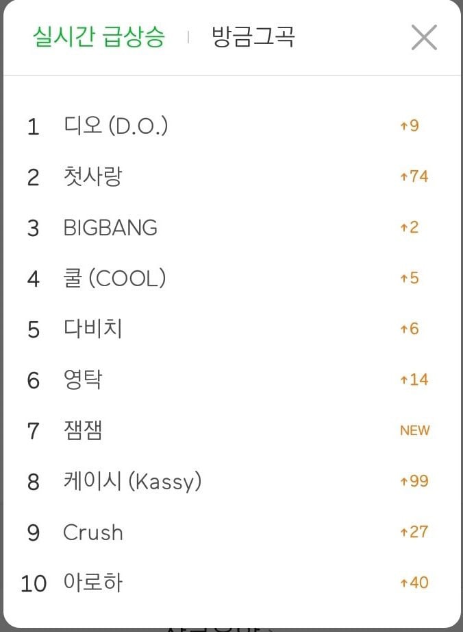The height and width of the screenshot is (632, 463).
Task: Click the up-arrow 14 indicator beside 영탁
Action: (414, 379)
